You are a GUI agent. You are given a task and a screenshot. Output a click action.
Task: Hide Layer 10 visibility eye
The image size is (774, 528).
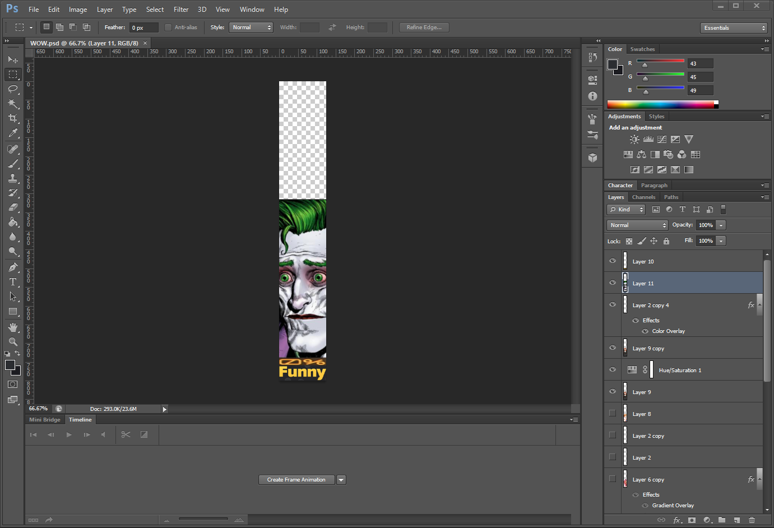click(613, 261)
